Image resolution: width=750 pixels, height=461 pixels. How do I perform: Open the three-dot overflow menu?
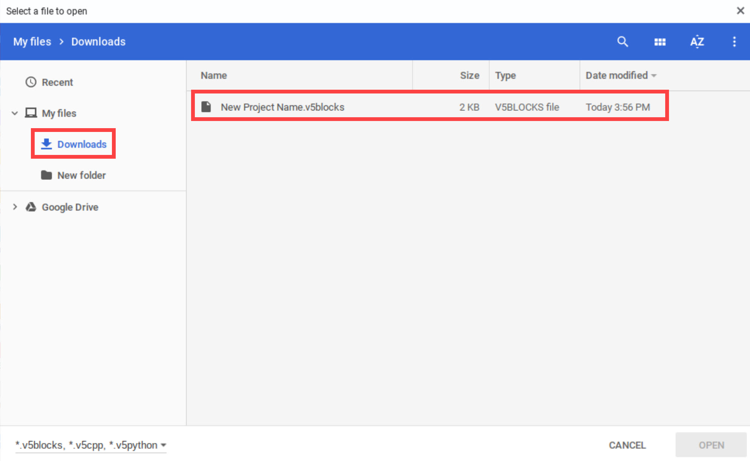[734, 41]
